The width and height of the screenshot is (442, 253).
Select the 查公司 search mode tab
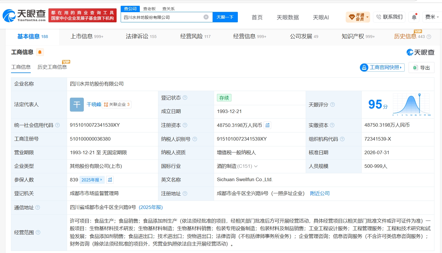click(x=130, y=9)
